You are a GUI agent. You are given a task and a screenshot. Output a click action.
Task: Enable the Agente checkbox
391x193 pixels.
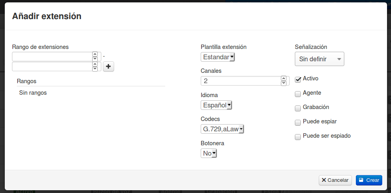[x=298, y=94]
